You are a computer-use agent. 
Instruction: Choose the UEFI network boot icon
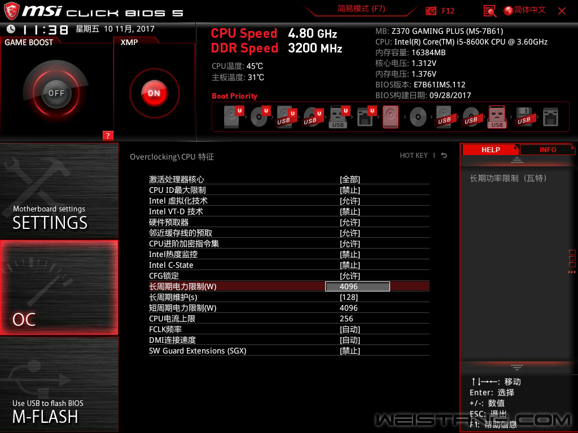point(366,117)
